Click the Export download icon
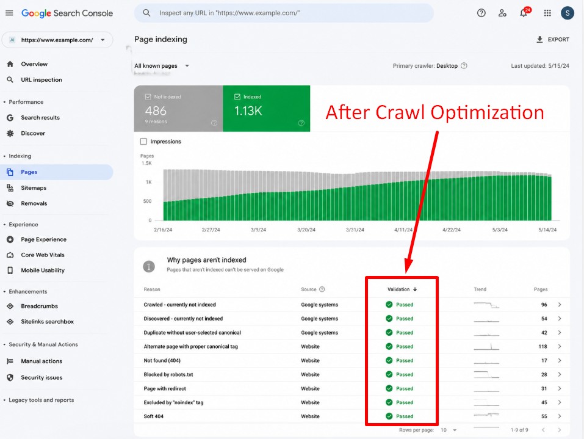 [x=539, y=40]
